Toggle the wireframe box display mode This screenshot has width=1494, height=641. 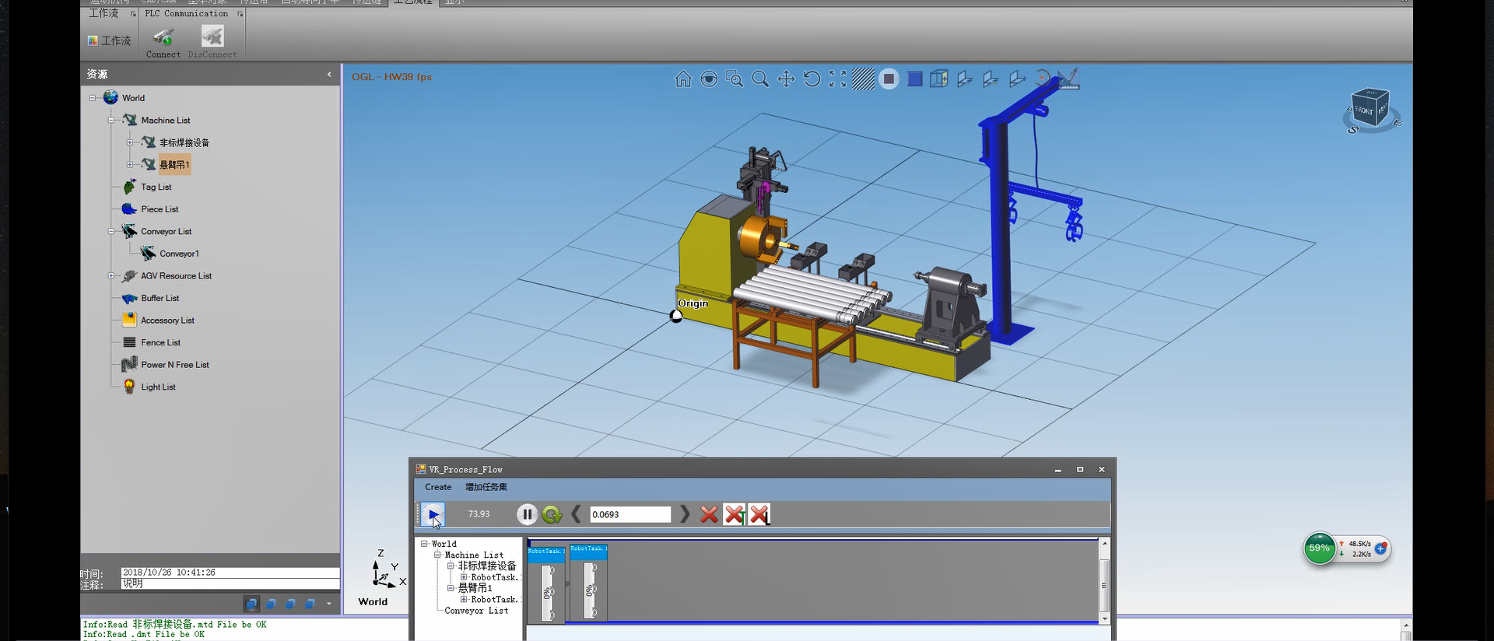(939, 79)
